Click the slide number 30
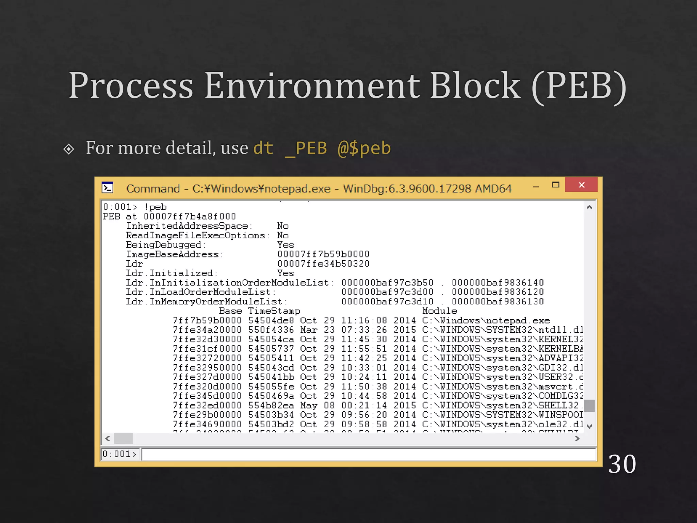This screenshot has height=523, width=697. [x=622, y=464]
